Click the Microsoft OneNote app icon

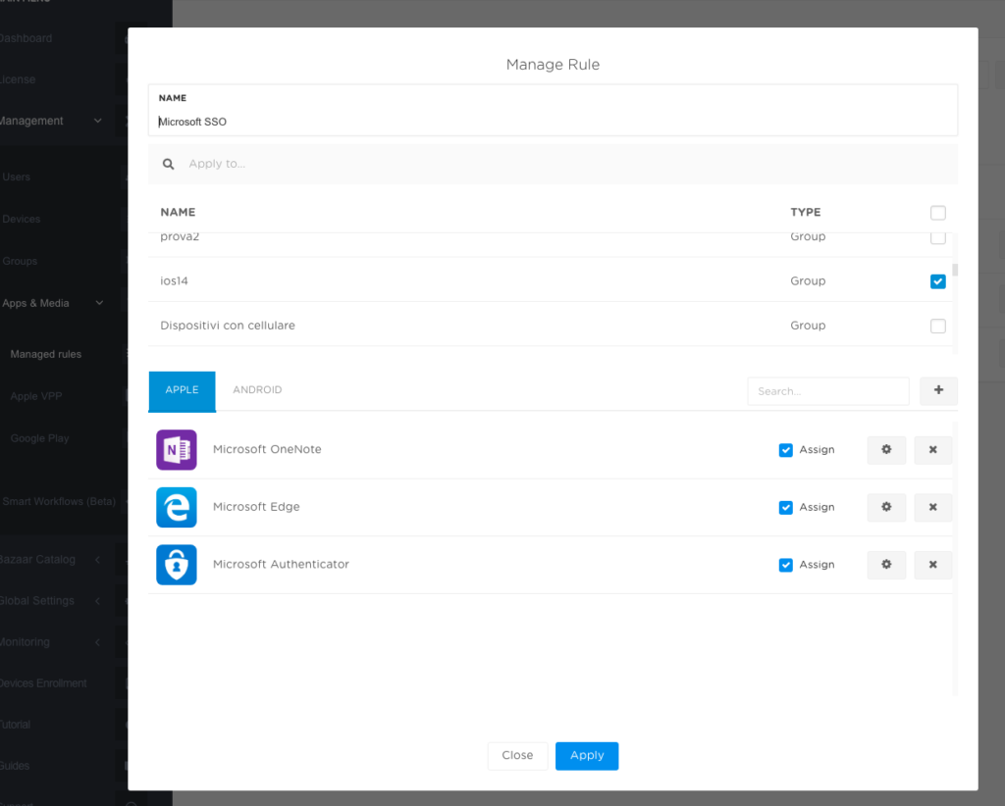[x=177, y=449]
